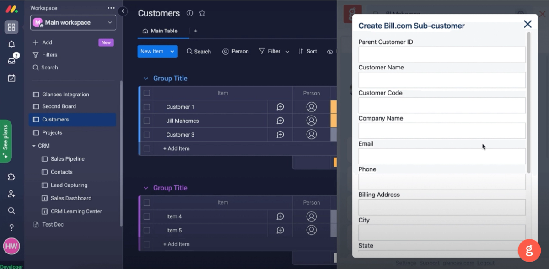549x269 pixels.
Task: Open My Work calendar-check icon
Action: pos(11,78)
